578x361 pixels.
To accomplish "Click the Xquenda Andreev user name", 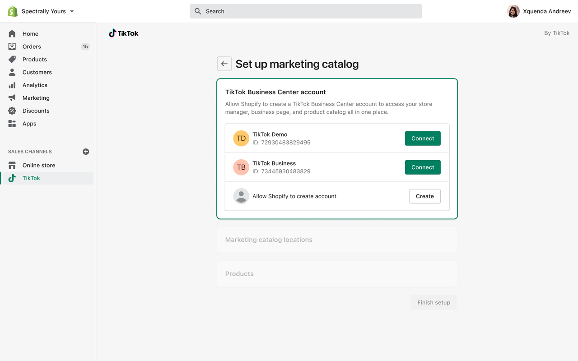I will coord(546,11).
